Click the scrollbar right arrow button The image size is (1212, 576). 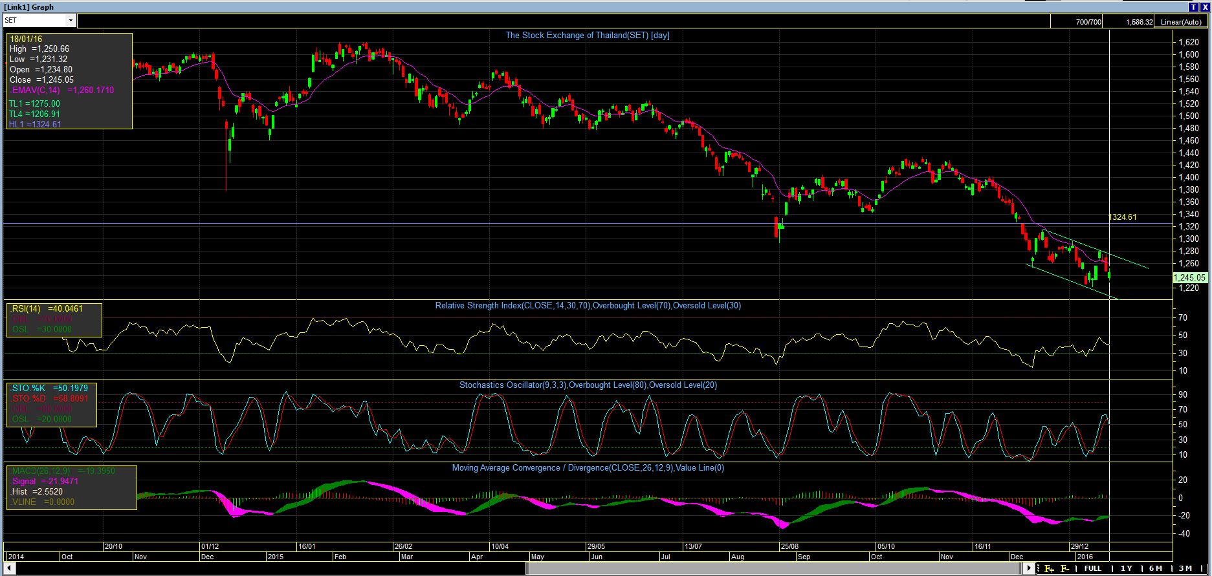pyautogui.click(x=1030, y=568)
